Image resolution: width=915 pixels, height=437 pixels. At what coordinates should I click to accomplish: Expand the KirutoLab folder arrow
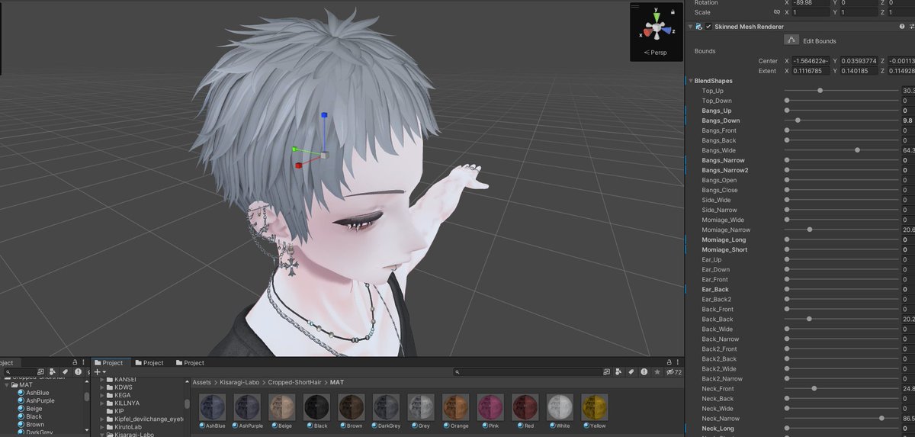point(101,426)
